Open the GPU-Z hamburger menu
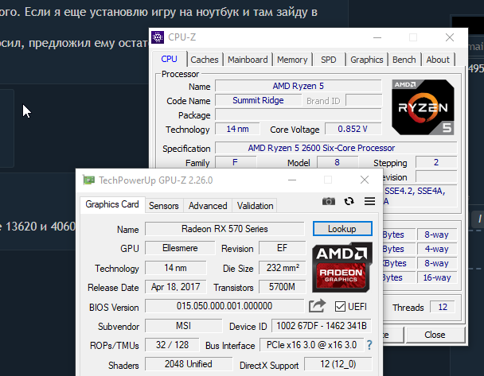The height and width of the screenshot is (376, 484). coord(369,201)
